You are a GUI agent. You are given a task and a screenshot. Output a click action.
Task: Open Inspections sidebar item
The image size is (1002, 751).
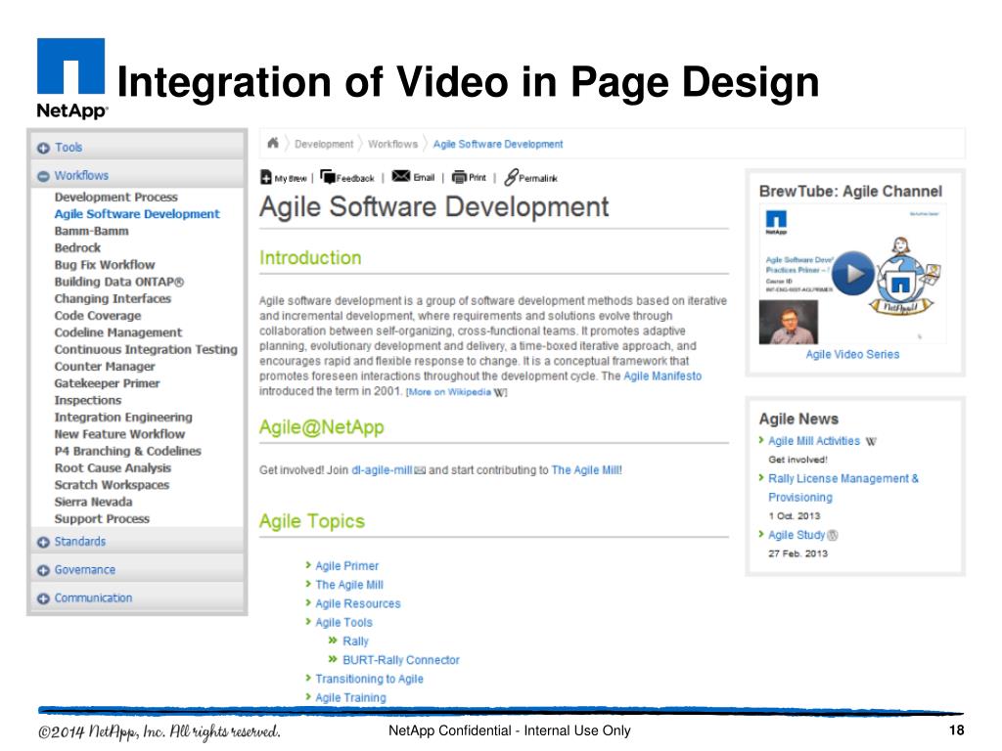pyautogui.click(x=87, y=400)
